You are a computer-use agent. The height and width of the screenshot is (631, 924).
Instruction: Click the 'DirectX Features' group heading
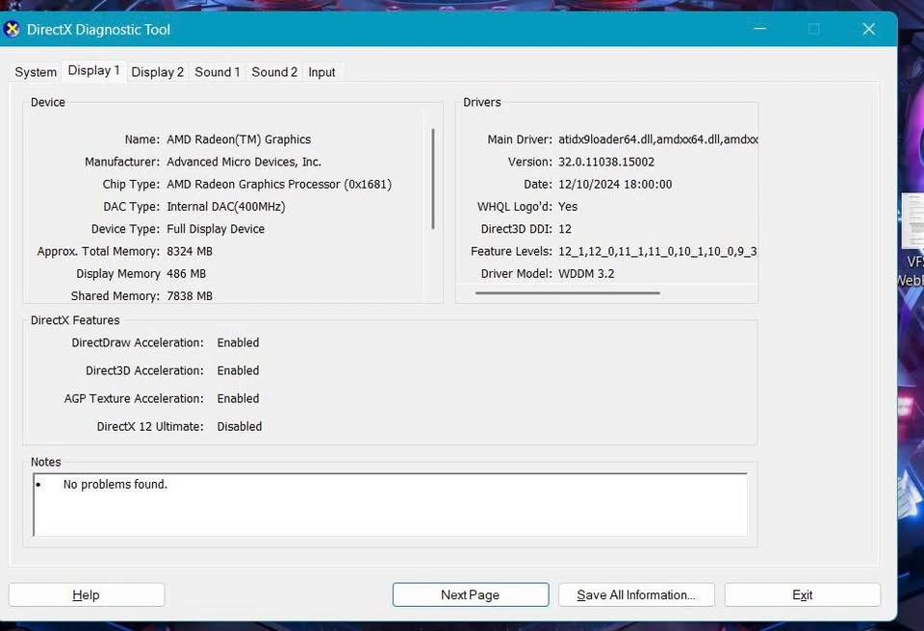point(75,320)
